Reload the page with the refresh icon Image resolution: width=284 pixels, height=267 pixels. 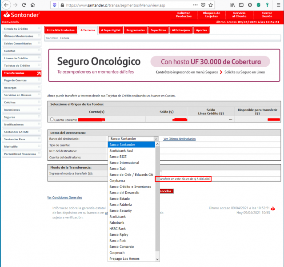[24, 4]
